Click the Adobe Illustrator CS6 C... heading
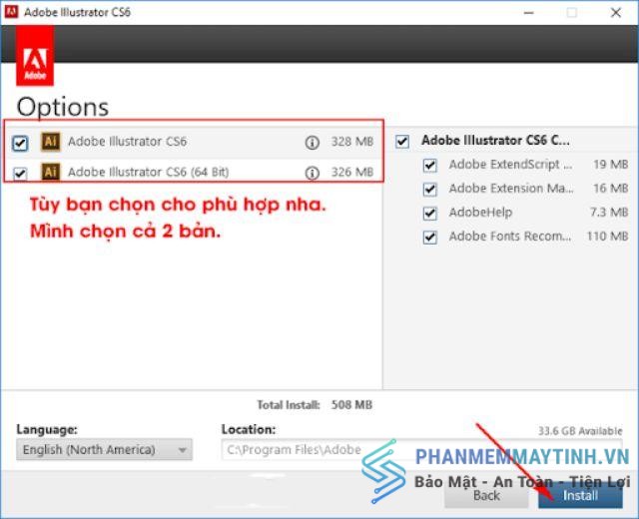 coord(495,140)
